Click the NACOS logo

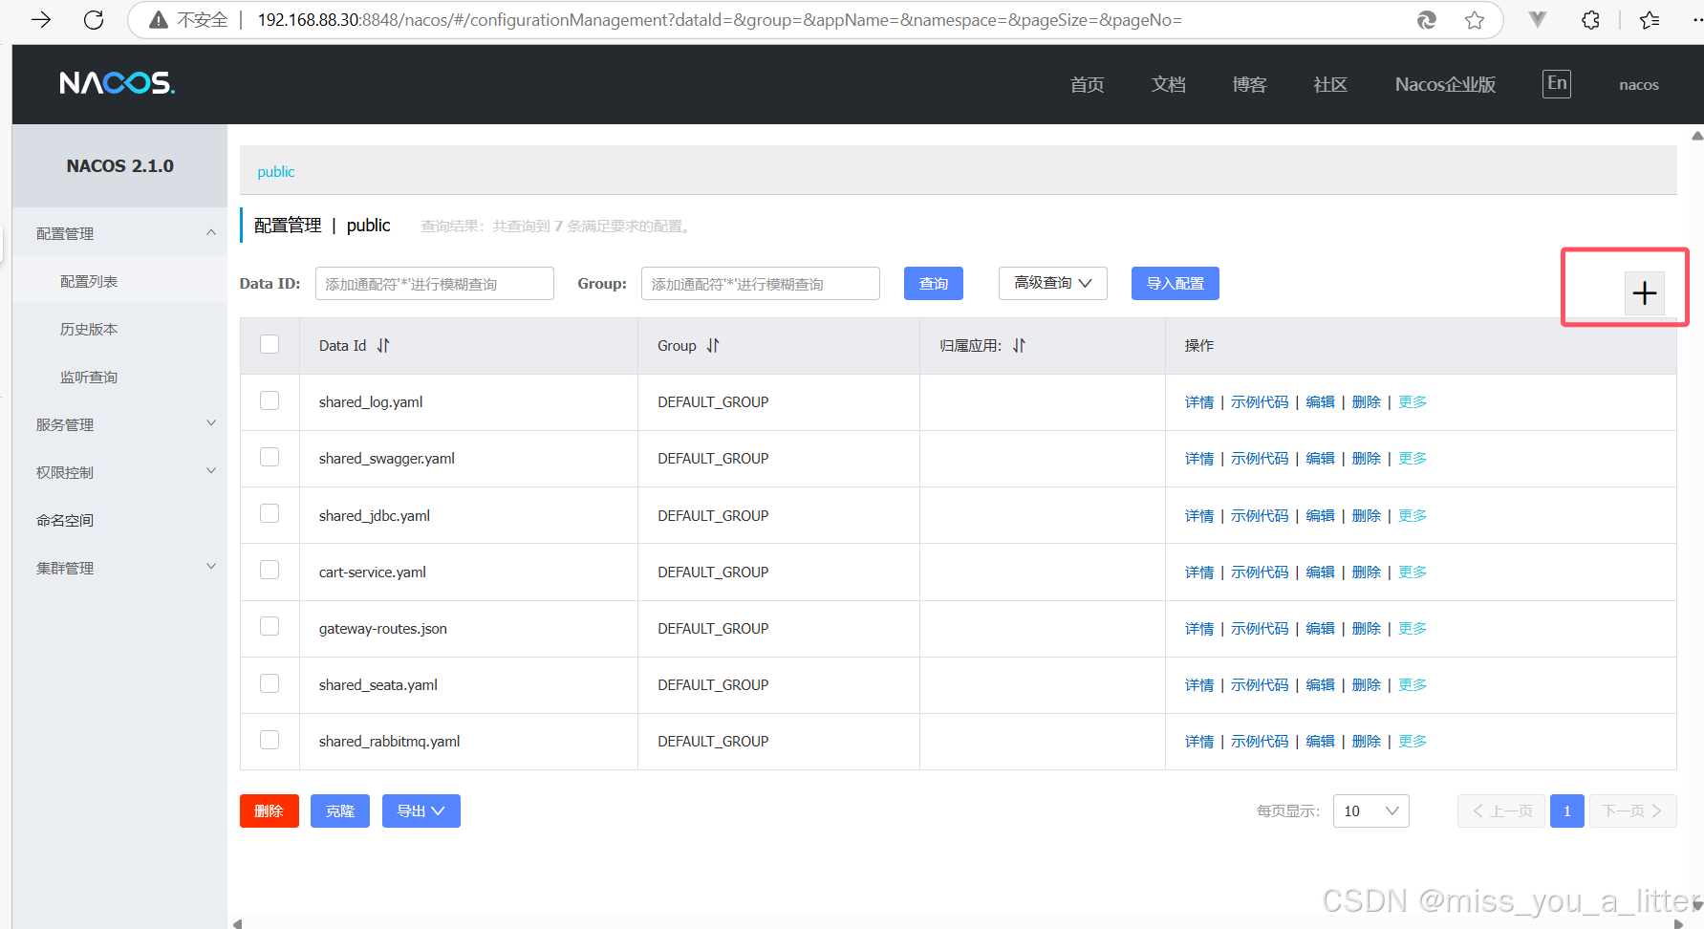click(117, 83)
